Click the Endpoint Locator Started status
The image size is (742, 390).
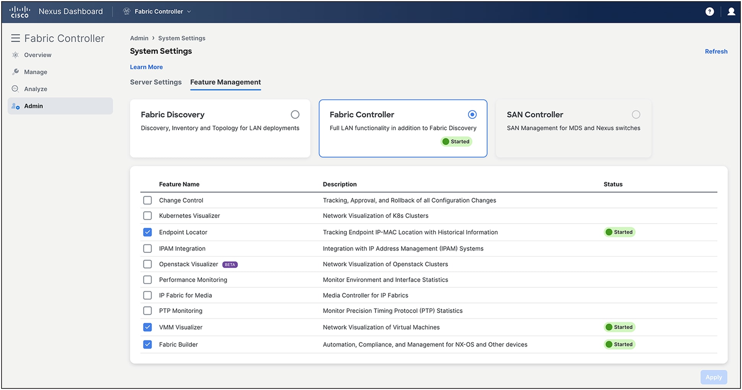pyautogui.click(x=619, y=232)
